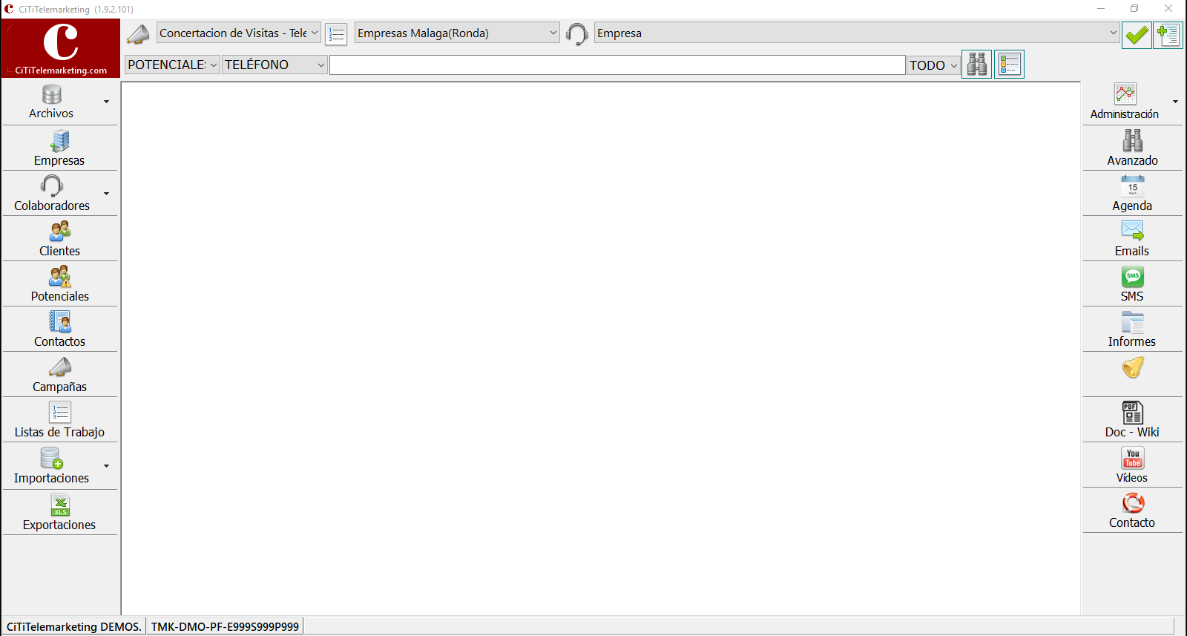Click the TMK-DMO-PF-E999S999P999 status bar entry
This screenshot has width=1187, height=636.
(225, 626)
